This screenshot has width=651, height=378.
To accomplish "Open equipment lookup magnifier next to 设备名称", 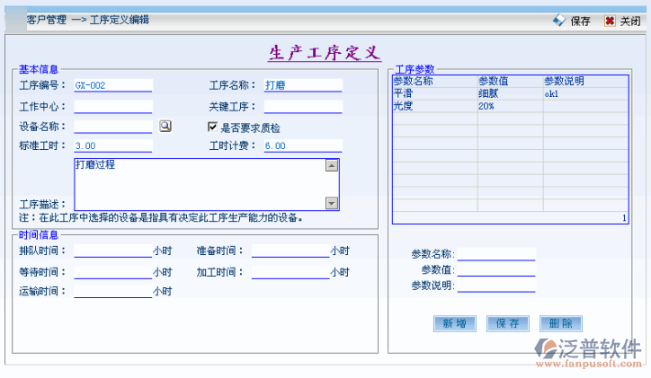I will (165, 127).
